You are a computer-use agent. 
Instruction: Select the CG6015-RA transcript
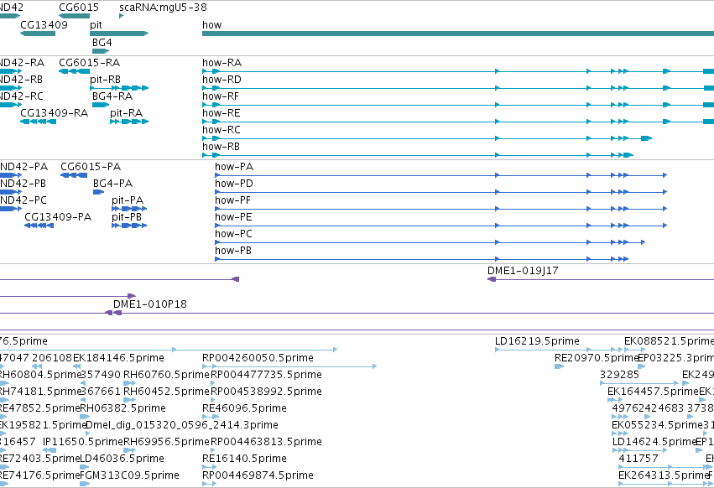coord(74,71)
